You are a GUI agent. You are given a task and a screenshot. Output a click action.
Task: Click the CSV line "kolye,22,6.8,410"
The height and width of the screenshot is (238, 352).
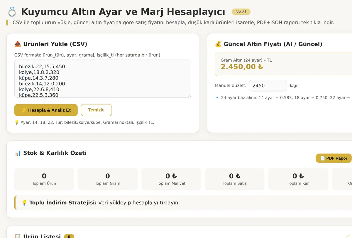pyautogui.click(x=39, y=89)
